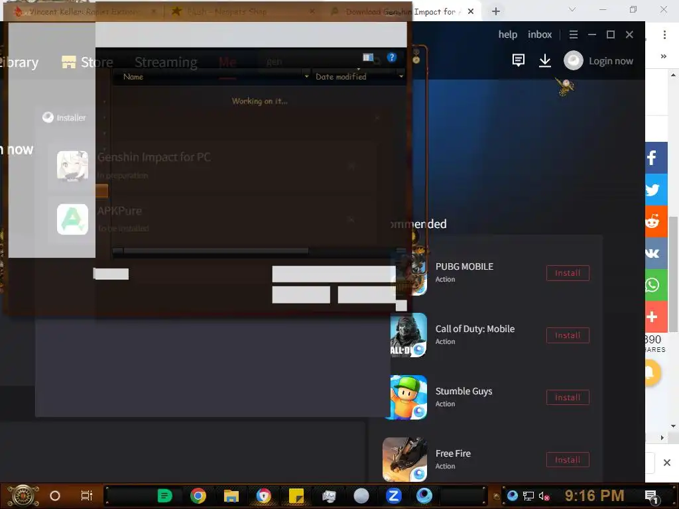Open File Explorer from the taskbar
679x509 pixels.
231,496
